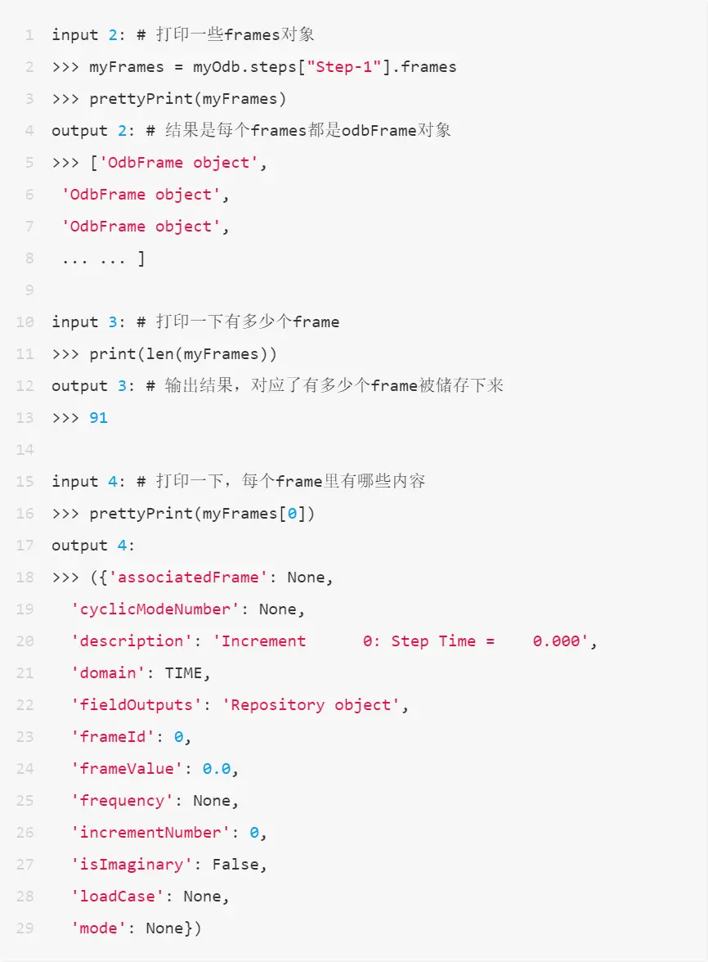Click the output value 91
The image size is (708, 962).
point(99,418)
